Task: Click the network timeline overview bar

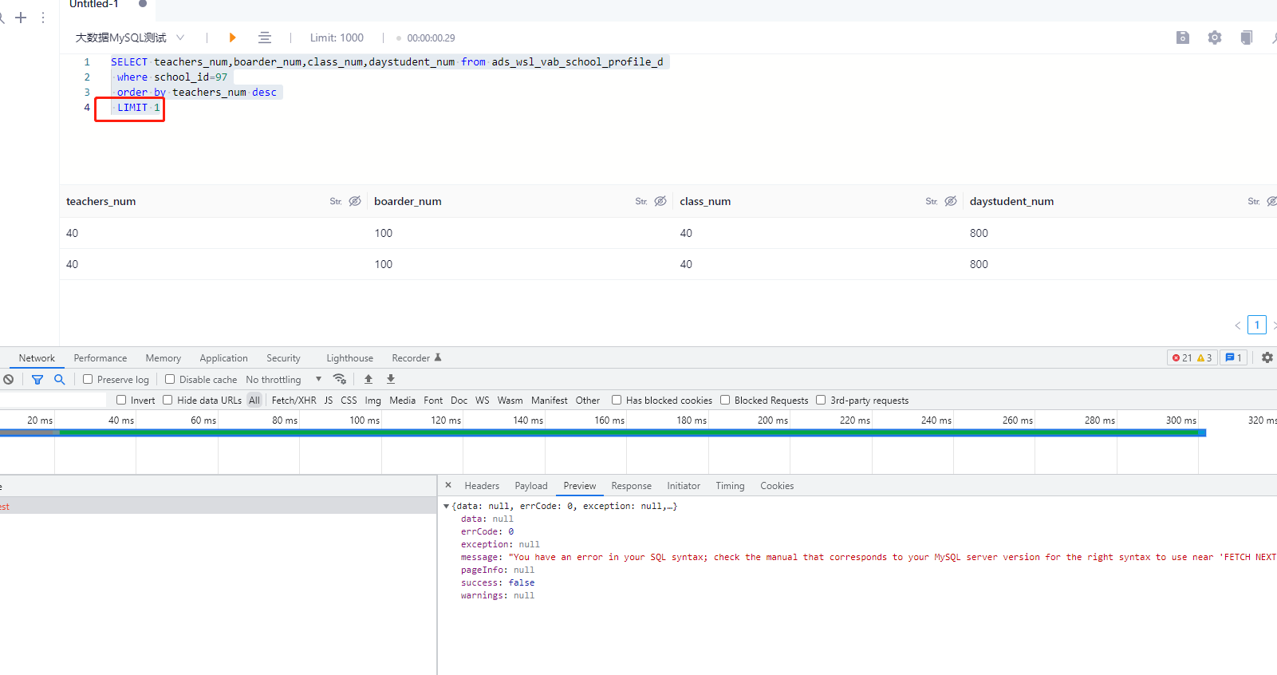Action: (x=603, y=432)
